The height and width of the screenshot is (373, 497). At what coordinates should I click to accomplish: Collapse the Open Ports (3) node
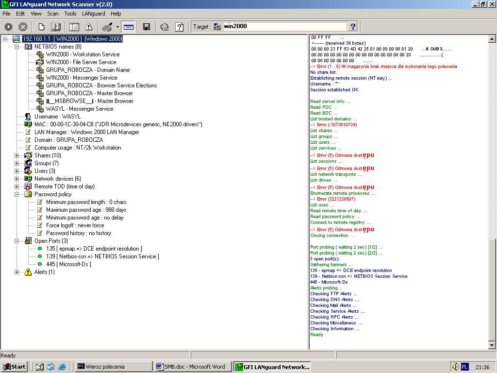pyautogui.click(x=17, y=241)
